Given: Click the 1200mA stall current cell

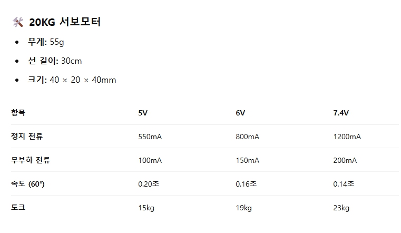Looking at the screenshot, I should 347,137.
